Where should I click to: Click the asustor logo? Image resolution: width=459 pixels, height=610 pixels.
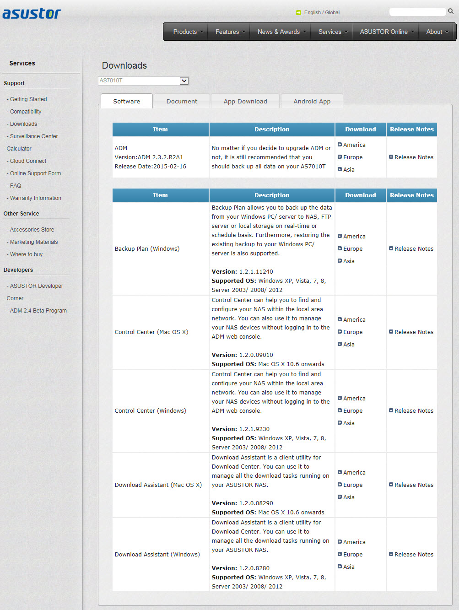(32, 14)
